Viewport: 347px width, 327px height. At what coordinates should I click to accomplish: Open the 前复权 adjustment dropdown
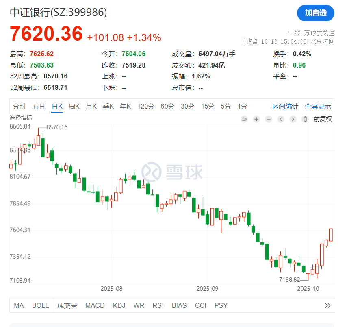(323, 119)
